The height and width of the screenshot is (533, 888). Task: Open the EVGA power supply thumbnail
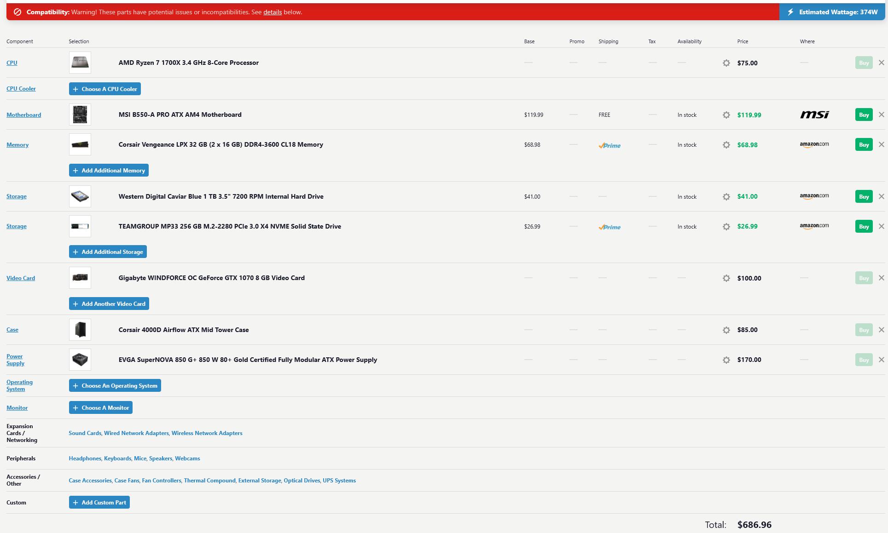(80, 360)
